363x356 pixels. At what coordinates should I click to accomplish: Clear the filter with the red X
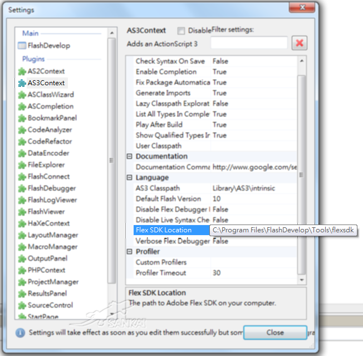tap(300, 43)
